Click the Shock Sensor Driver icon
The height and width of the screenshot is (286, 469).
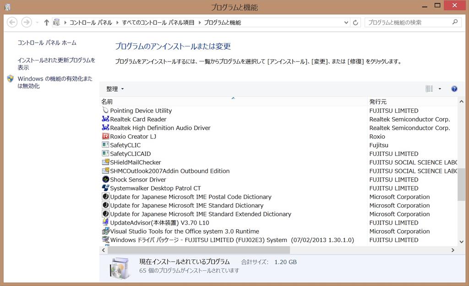(105, 180)
